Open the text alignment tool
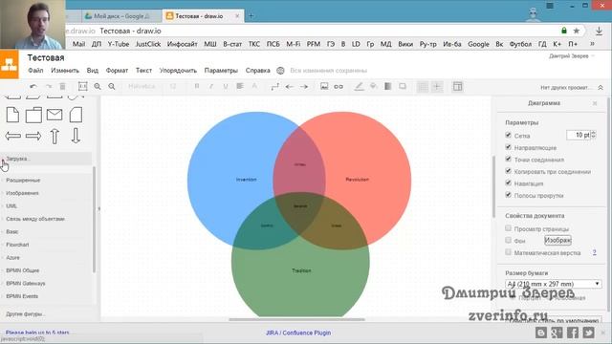The image size is (612, 344). coord(240,86)
